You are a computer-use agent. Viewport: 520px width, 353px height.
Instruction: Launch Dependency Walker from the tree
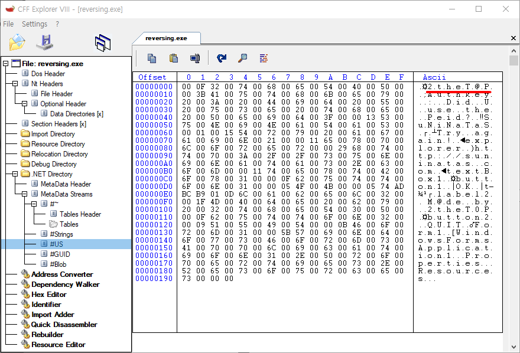click(66, 284)
